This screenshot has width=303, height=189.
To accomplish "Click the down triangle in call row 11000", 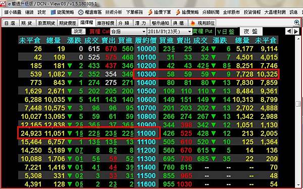I will (70, 133).
